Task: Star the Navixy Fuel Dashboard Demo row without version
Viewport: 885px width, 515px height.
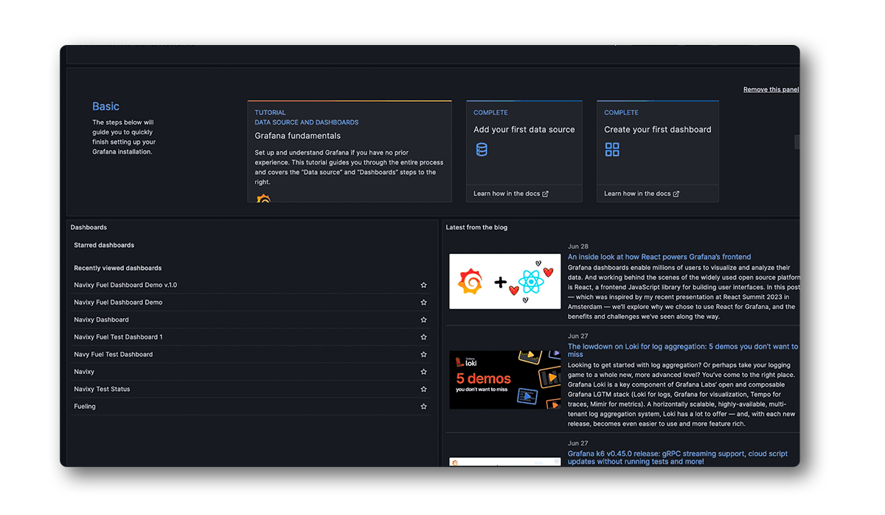Action: click(423, 303)
